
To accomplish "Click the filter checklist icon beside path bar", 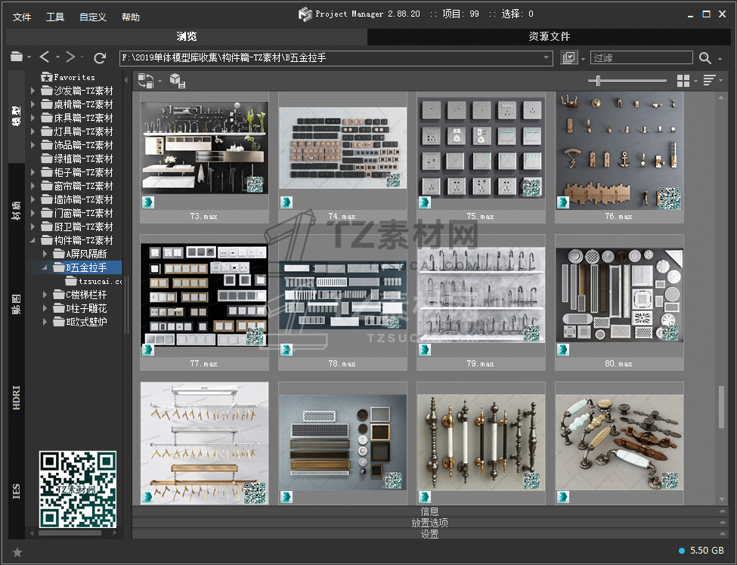I will pyautogui.click(x=569, y=58).
